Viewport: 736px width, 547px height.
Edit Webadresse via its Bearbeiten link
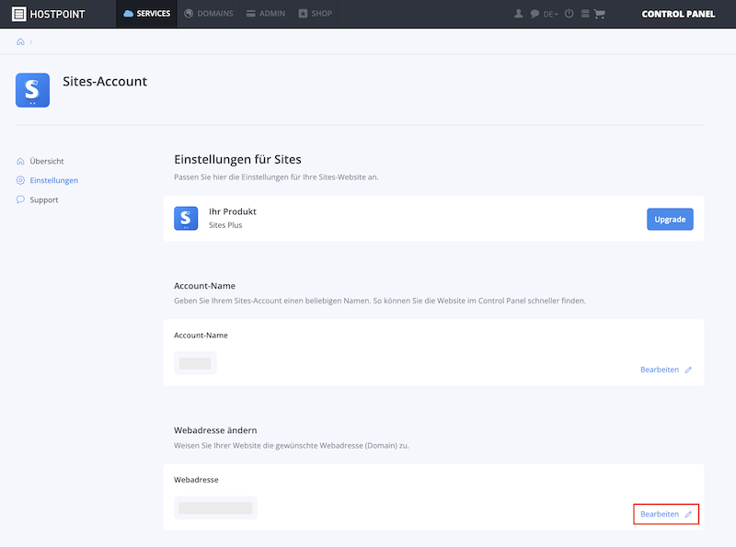pyautogui.click(x=666, y=514)
